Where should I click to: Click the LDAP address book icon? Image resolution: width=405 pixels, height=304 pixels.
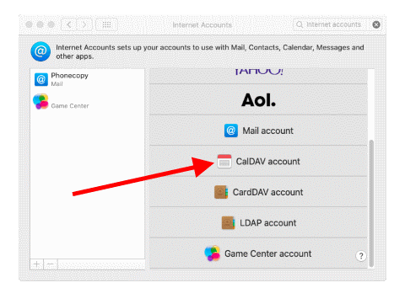tap(228, 223)
